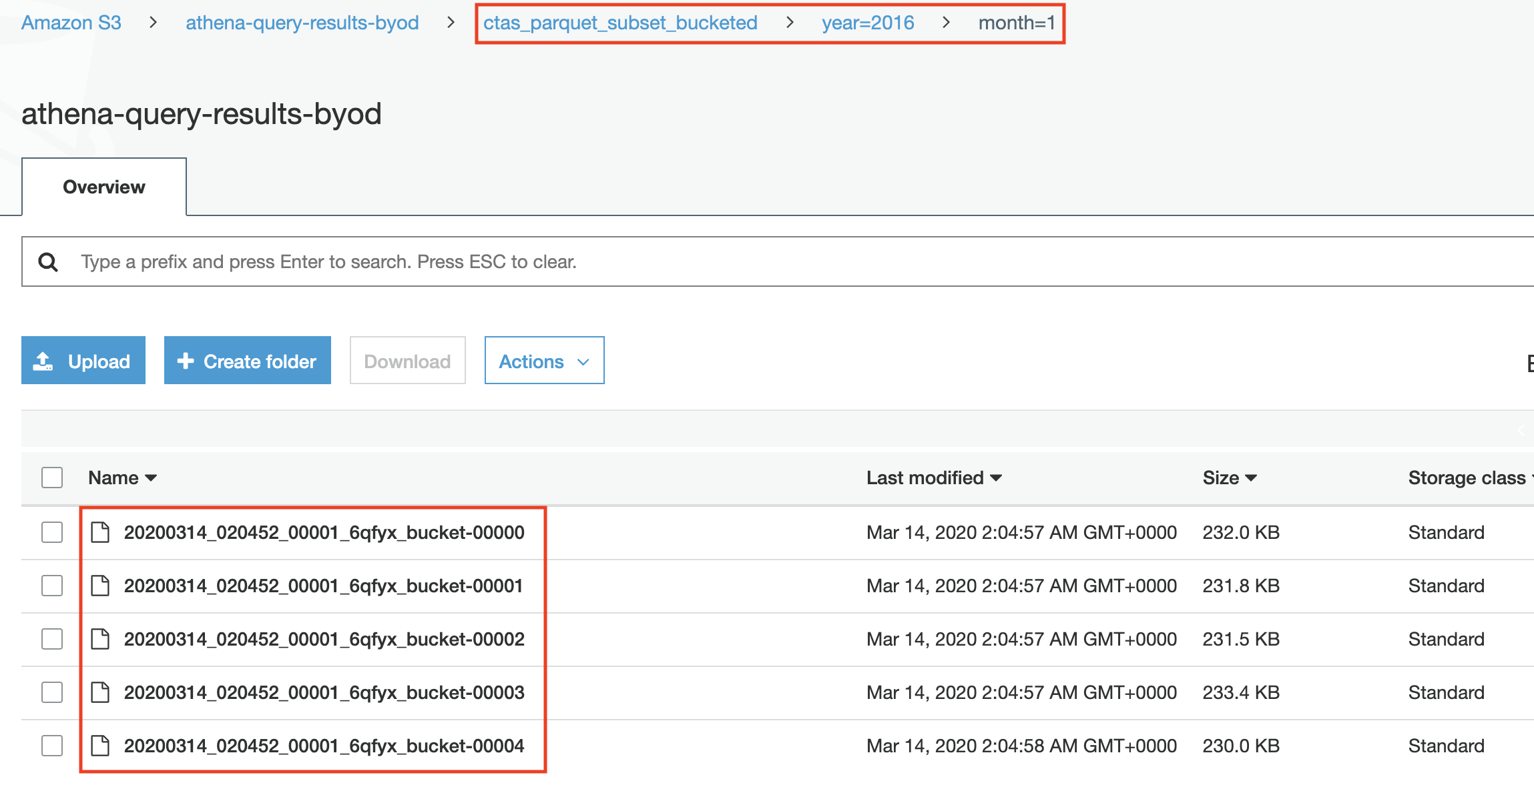Viewport: 1534px width, 795px height.
Task: Select checkbox for bucket-00000 file
Action: [52, 532]
